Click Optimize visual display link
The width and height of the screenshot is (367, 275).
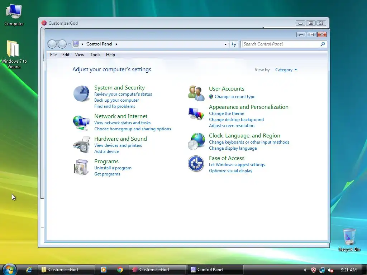[x=230, y=171]
